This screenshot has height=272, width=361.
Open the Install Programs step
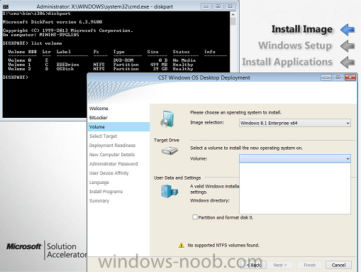tap(106, 192)
